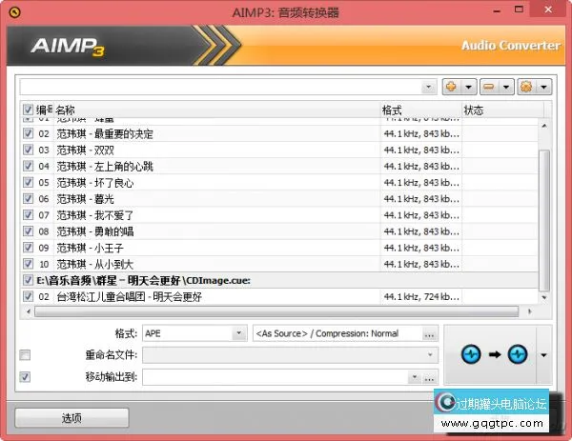
Task: Enable the 重命名文件 checkbox
Action: point(25,355)
